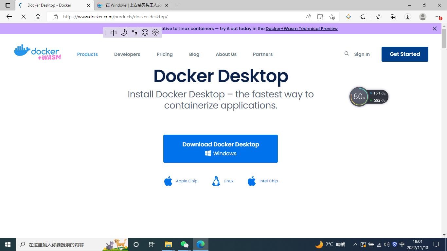Open the browser settings and more menu
Image resolution: width=447 pixels, height=251 pixels.
tap(438, 17)
